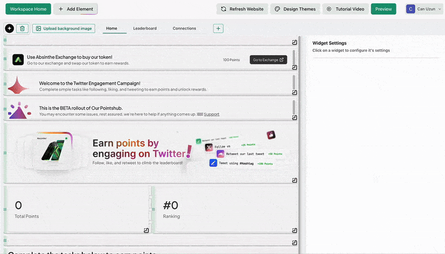Click the '100 Points' label
Viewport: 445px width, 254px height.
click(x=231, y=60)
